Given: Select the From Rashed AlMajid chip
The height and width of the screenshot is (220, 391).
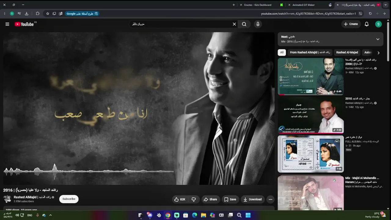Looking at the screenshot, I should 310,52.
